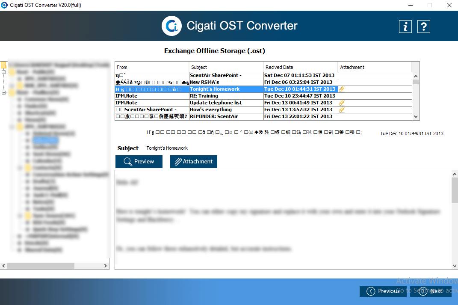Minimize the Cigati OST Converter window
Screen dimensions: 458x305
411,5
